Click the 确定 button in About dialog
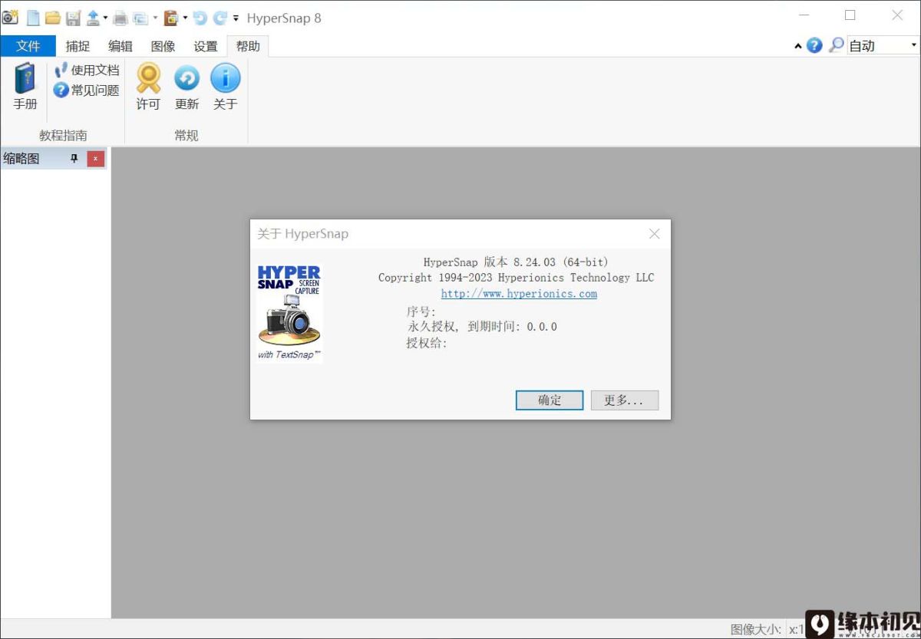The width and height of the screenshot is (921, 639). (550, 400)
